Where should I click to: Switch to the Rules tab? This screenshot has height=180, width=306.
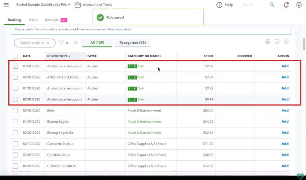[33, 20]
